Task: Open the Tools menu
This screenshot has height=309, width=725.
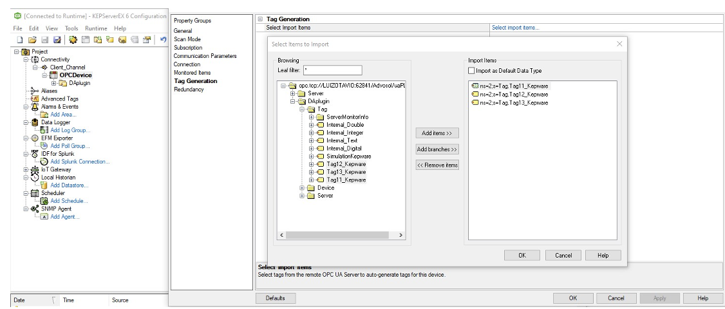Action: [71, 28]
